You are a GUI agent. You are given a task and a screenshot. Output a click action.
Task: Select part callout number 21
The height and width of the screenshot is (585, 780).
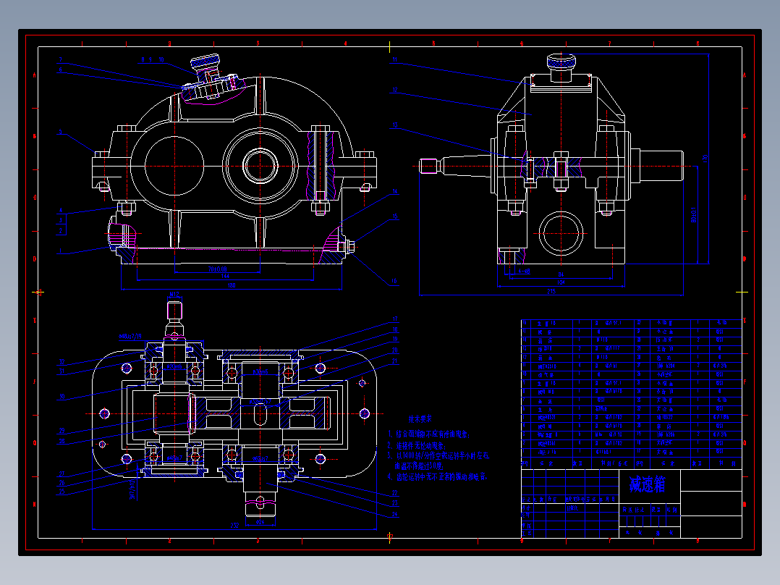click(395, 361)
